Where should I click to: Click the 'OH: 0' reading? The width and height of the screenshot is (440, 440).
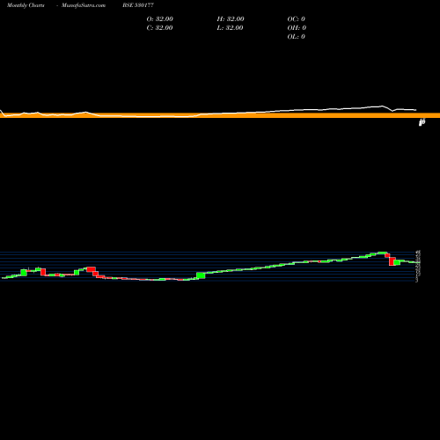(297, 28)
